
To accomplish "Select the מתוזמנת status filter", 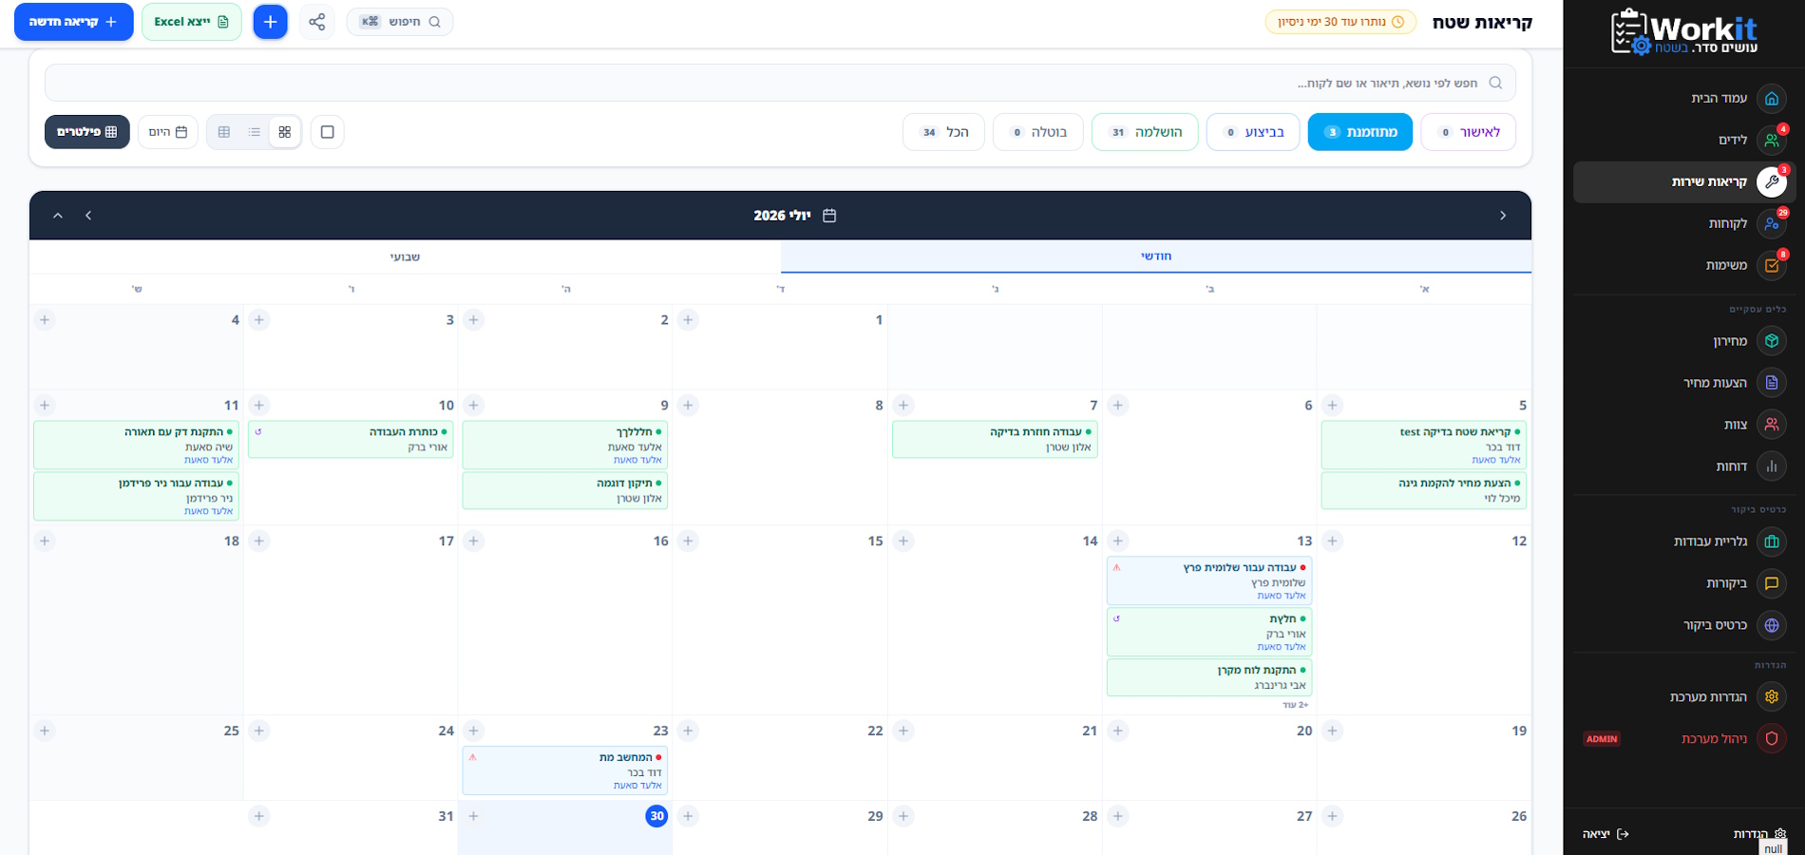I will (1359, 132).
